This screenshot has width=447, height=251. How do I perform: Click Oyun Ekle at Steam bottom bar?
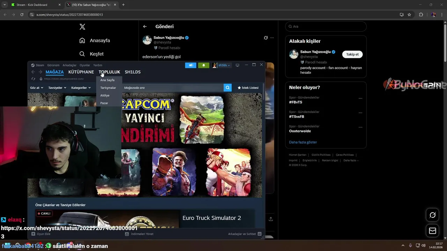click(41, 234)
